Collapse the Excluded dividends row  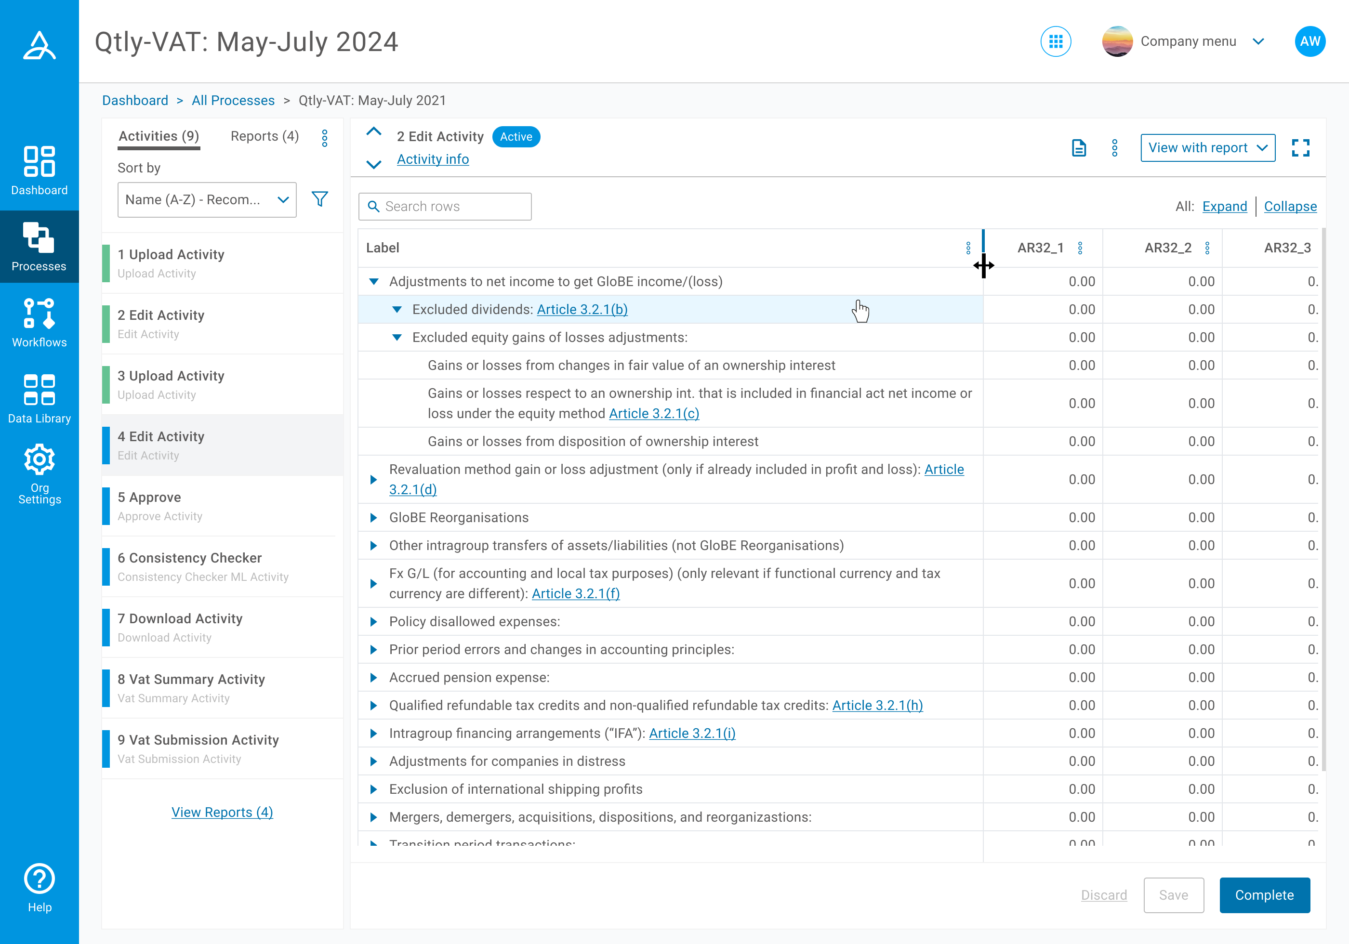click(397, 310)
